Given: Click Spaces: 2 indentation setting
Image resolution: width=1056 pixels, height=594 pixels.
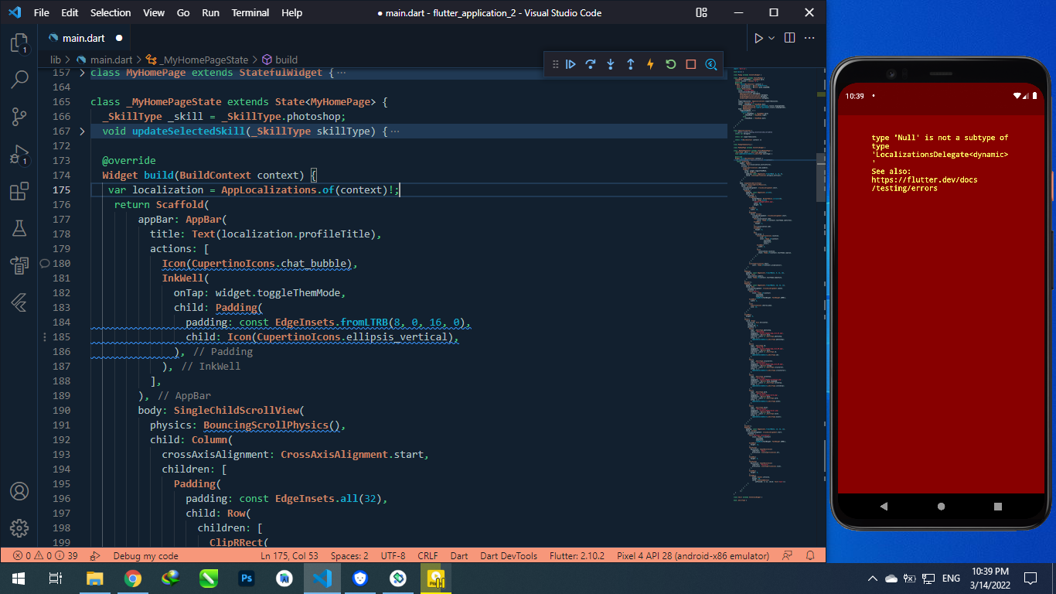Looking at the screenshot, I should [x=349, y=555].
